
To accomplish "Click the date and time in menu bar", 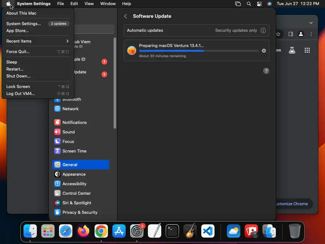I will coord(298,4).
